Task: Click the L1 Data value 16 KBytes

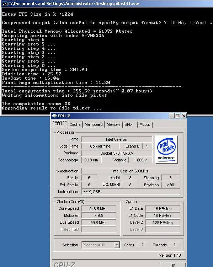Action: (x=163, y=209)
